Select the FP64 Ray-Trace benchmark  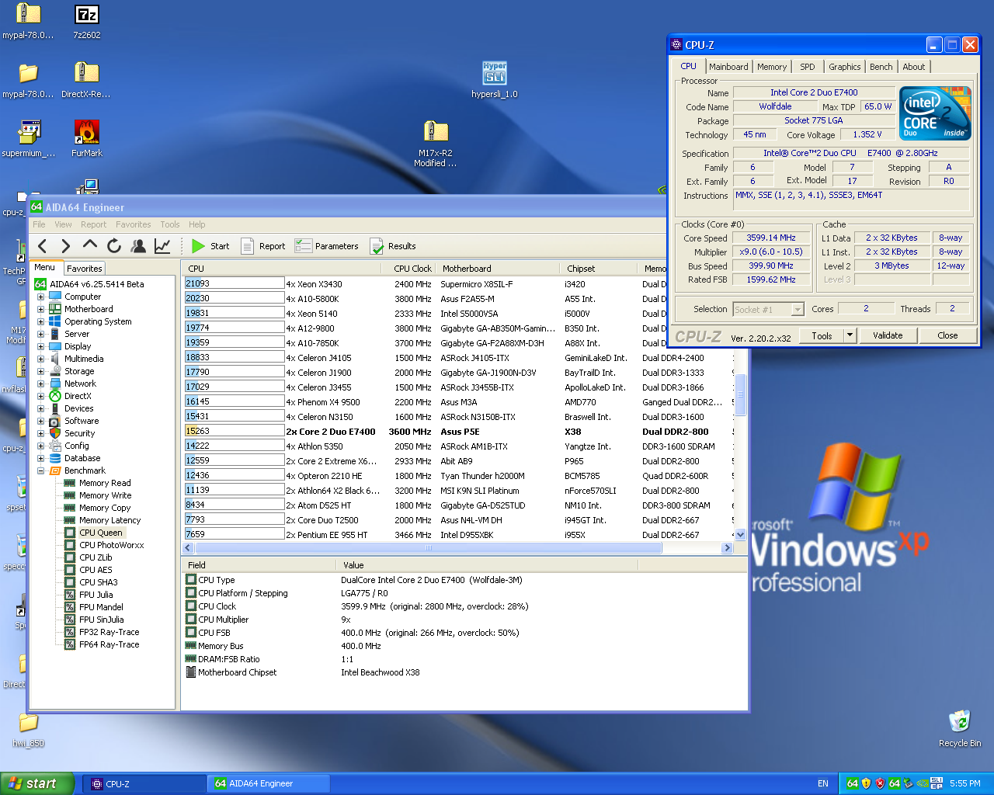tap(109, 644)
